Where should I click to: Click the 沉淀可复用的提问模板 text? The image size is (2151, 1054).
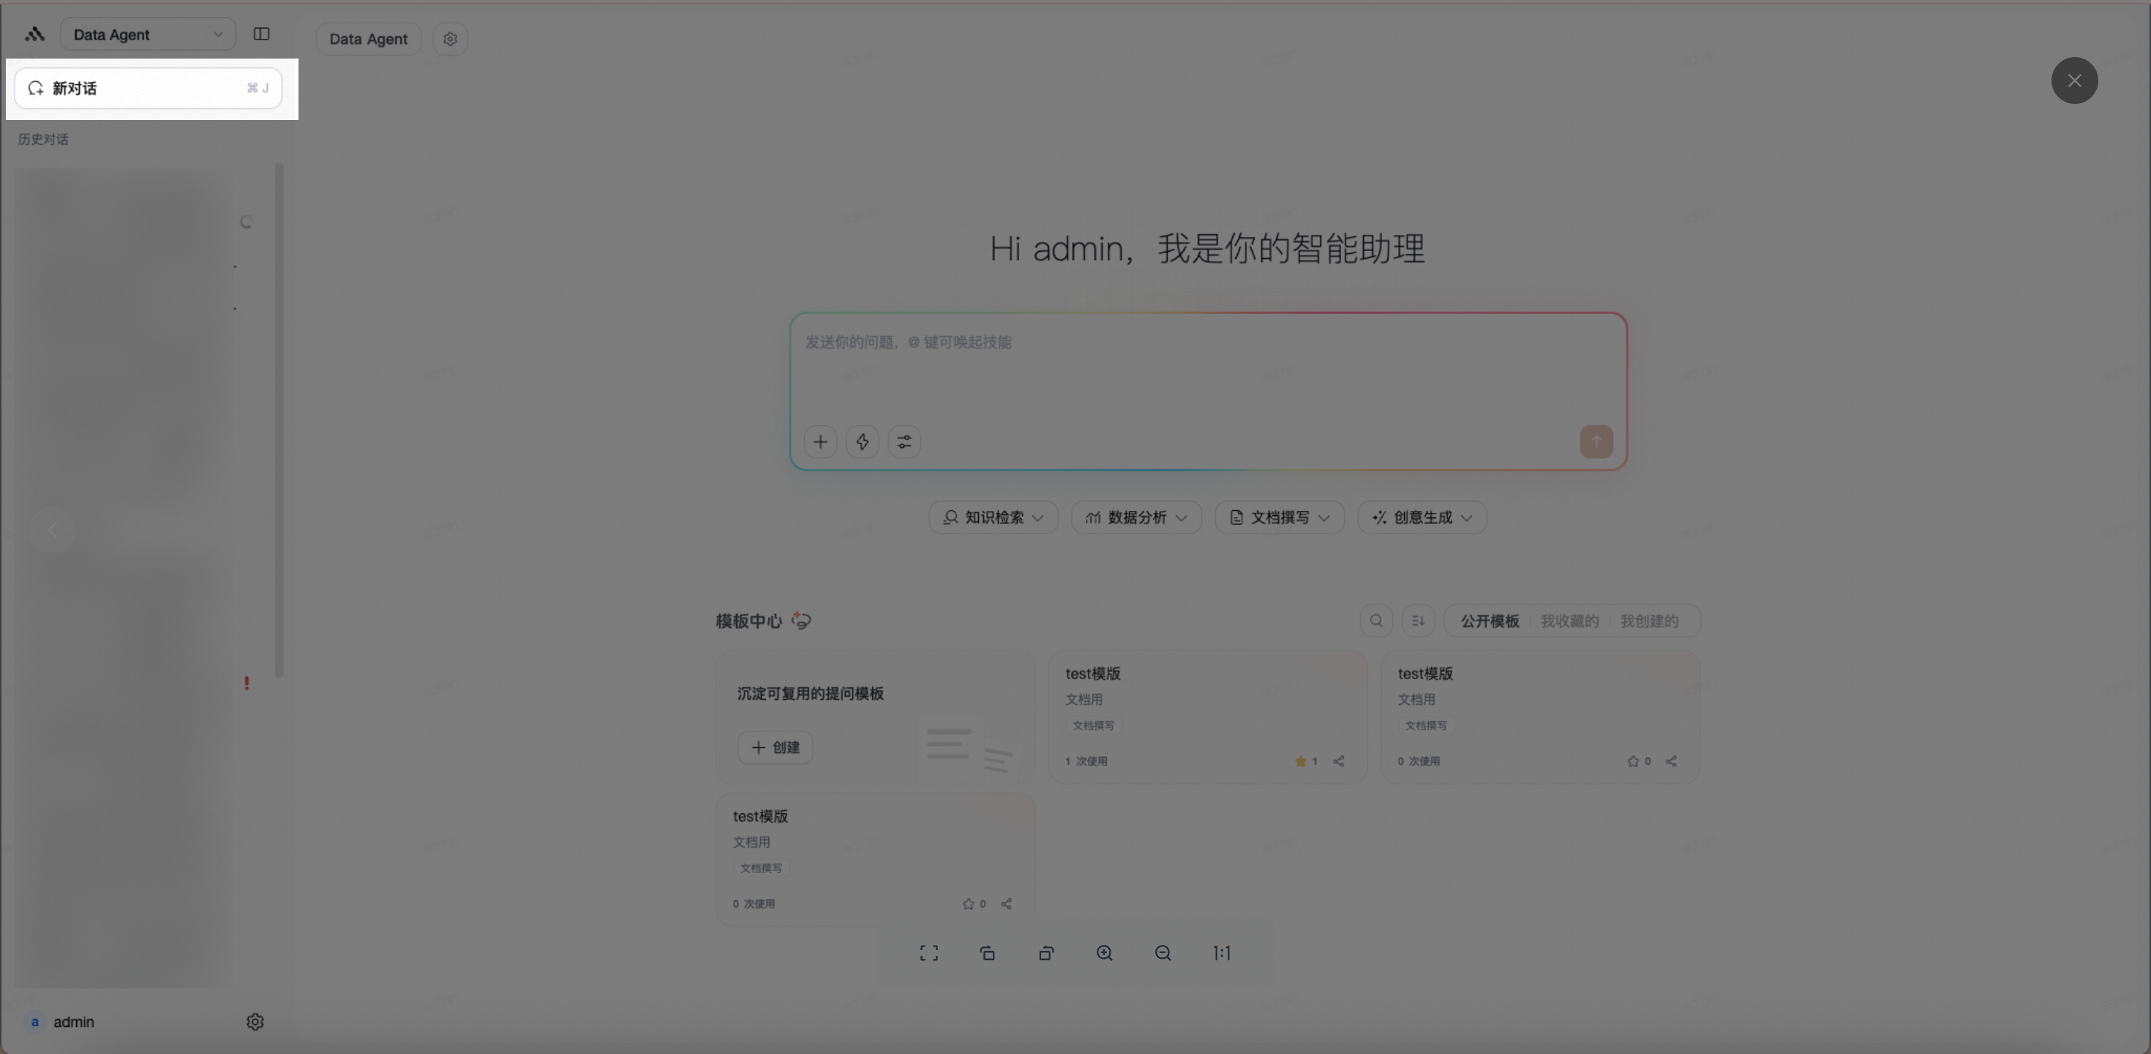(x=810, y=693)
